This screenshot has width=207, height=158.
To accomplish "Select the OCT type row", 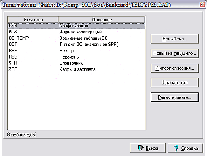I will click(77, 44).
